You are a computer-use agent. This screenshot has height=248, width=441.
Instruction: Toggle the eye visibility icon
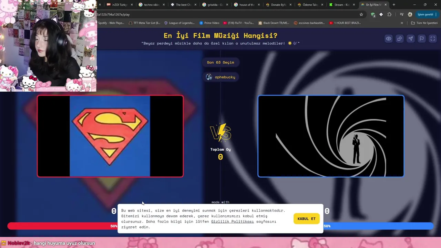point(388,39)
